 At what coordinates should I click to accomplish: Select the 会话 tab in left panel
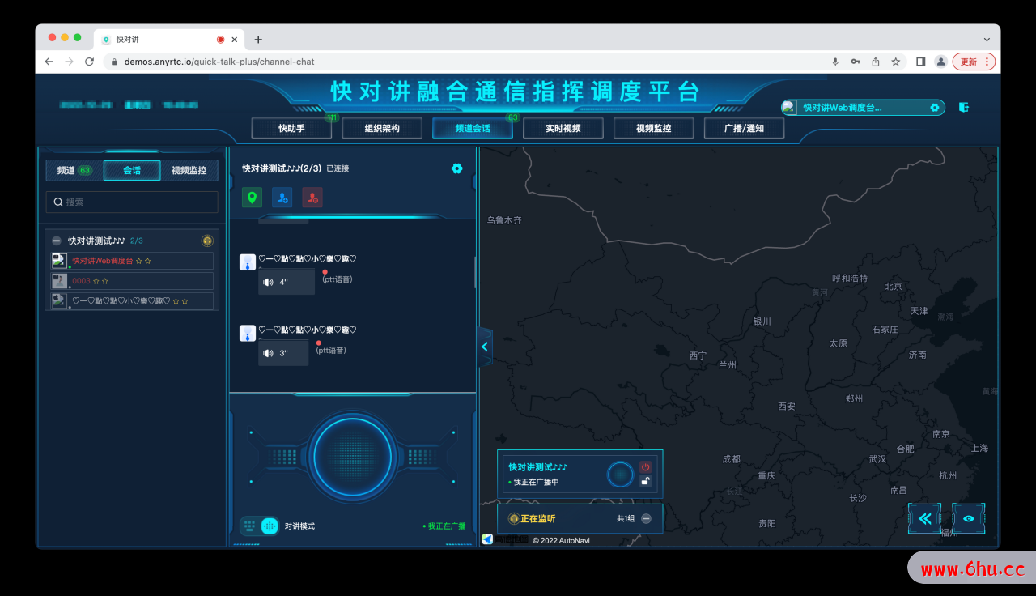132,170
